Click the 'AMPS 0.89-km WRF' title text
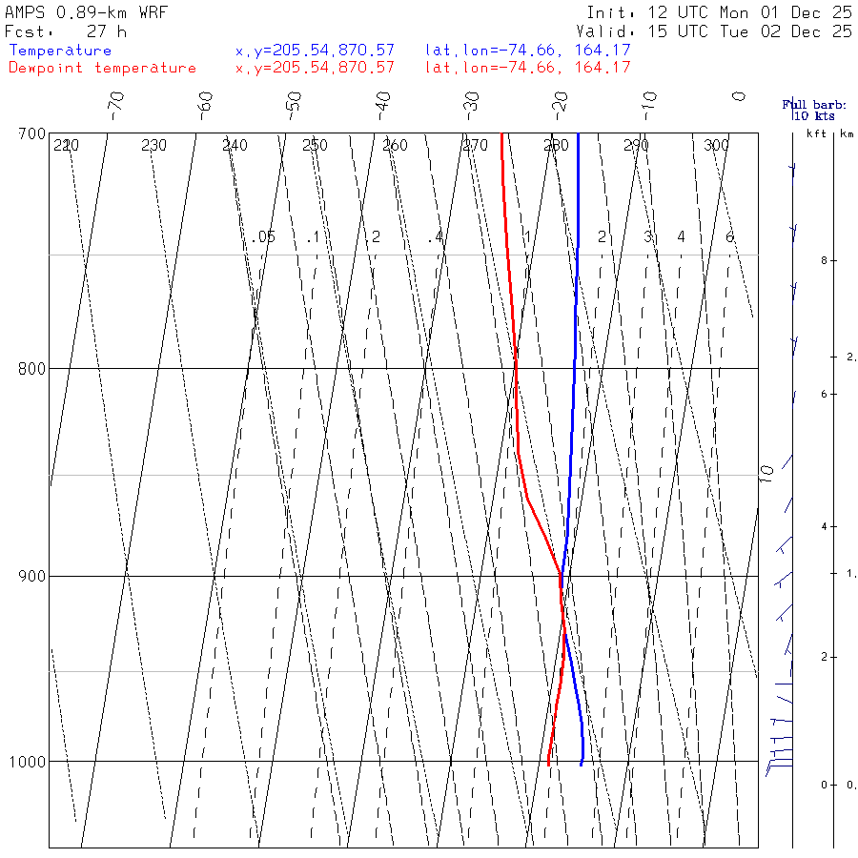Image resolution: width=858 pixels, height=858 pixels. point(86,12)
